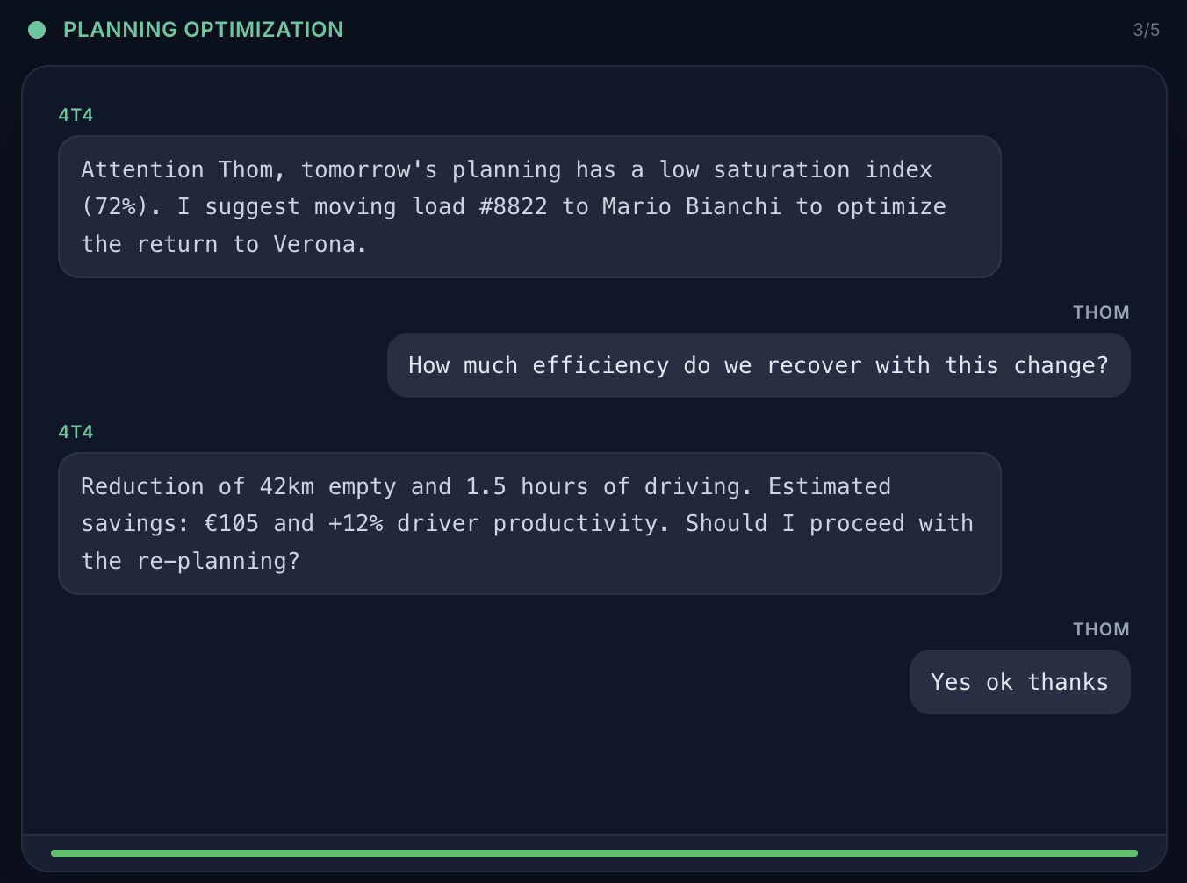Click the €105 savings figure
The image size is (1187, 883).
232,523
